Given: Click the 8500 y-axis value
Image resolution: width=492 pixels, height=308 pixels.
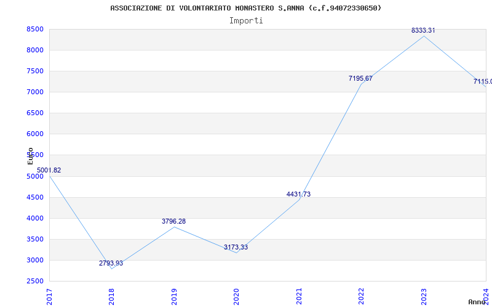Looking at the screenshot, I should coord(35,30).
